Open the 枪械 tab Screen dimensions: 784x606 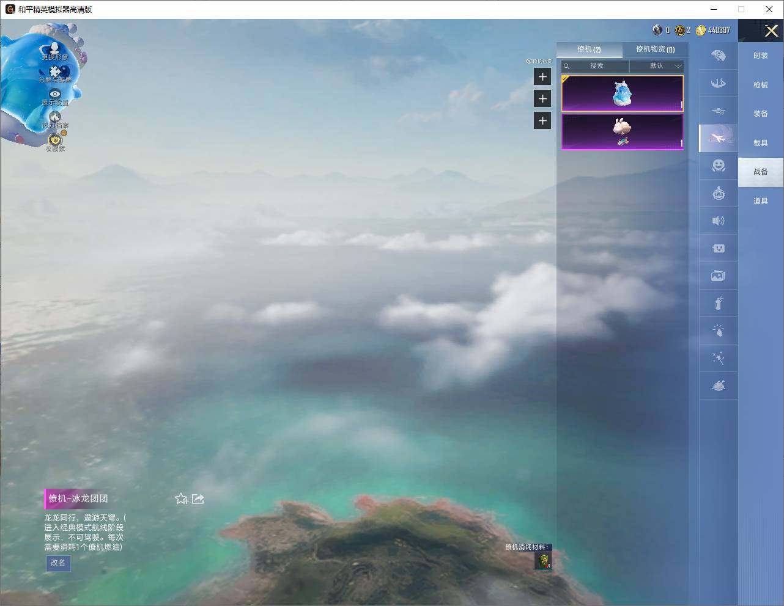[761, 85]
